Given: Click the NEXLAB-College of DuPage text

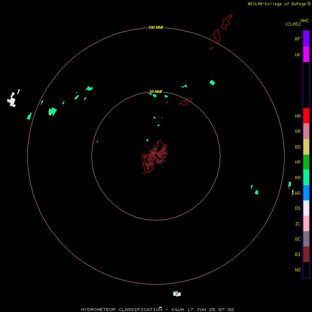Looking at the screenshot, I should click(277, 4).
